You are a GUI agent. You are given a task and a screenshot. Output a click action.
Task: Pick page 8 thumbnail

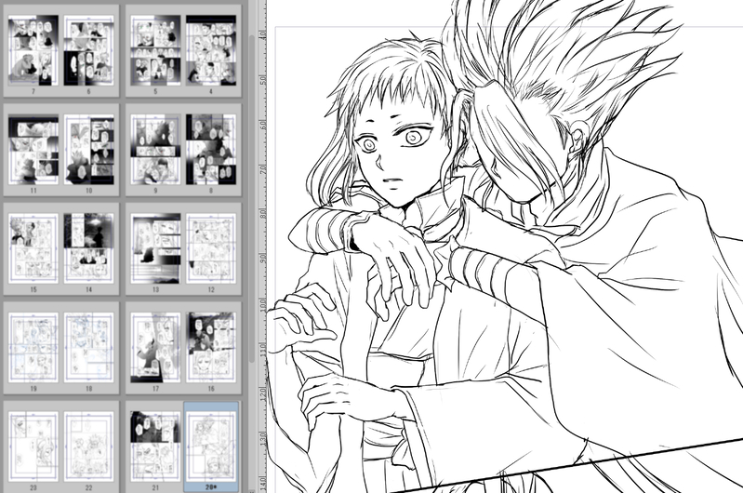[211, 150]
